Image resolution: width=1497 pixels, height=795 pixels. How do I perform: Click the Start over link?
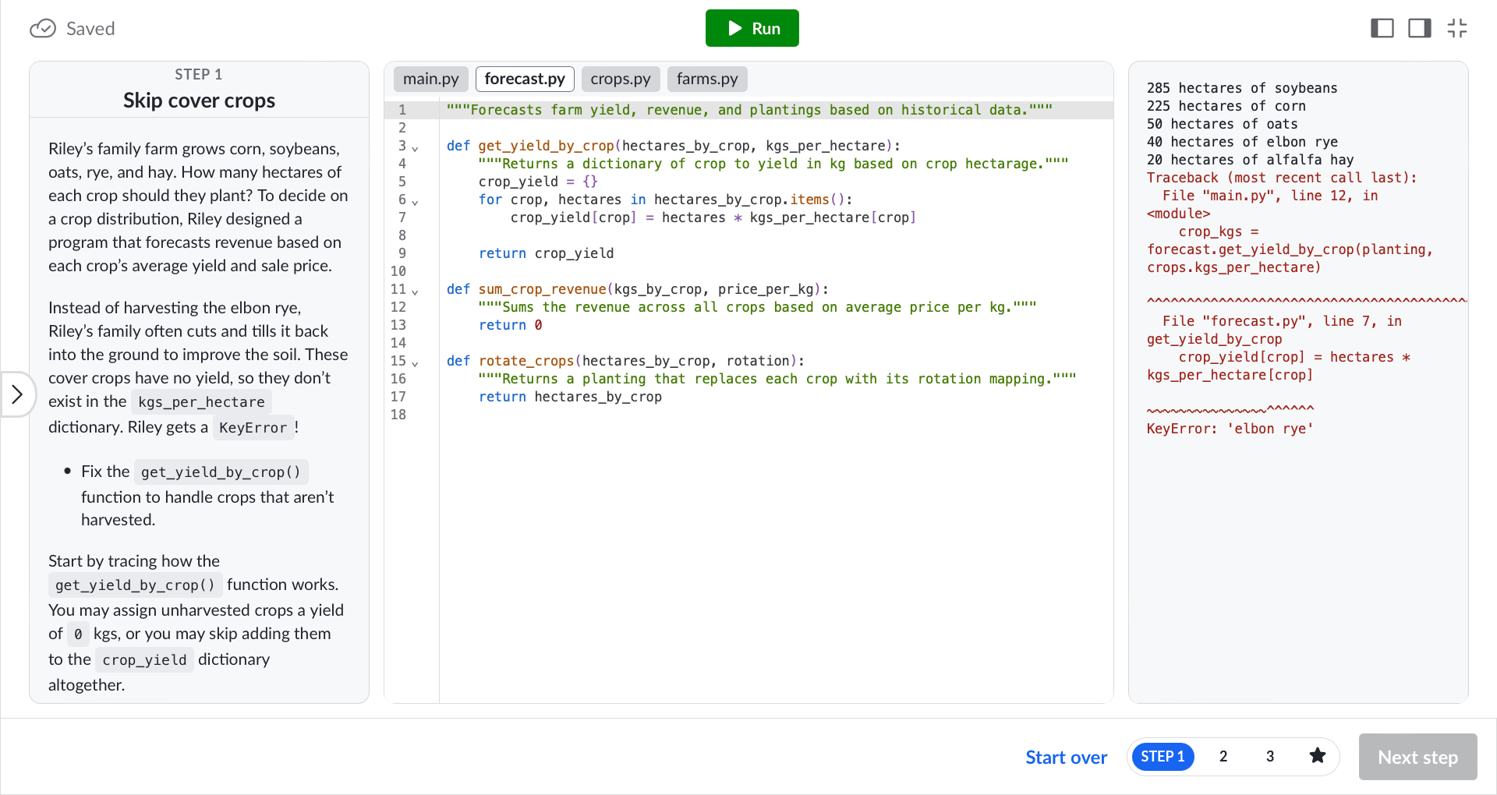1066,757
